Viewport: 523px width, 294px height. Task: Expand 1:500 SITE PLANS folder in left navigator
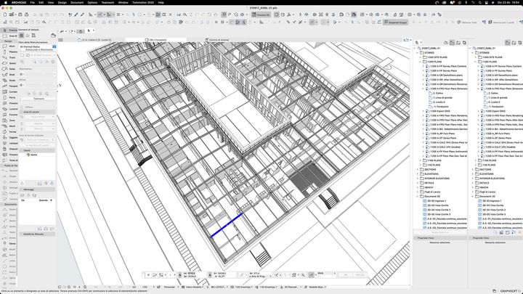421,57
